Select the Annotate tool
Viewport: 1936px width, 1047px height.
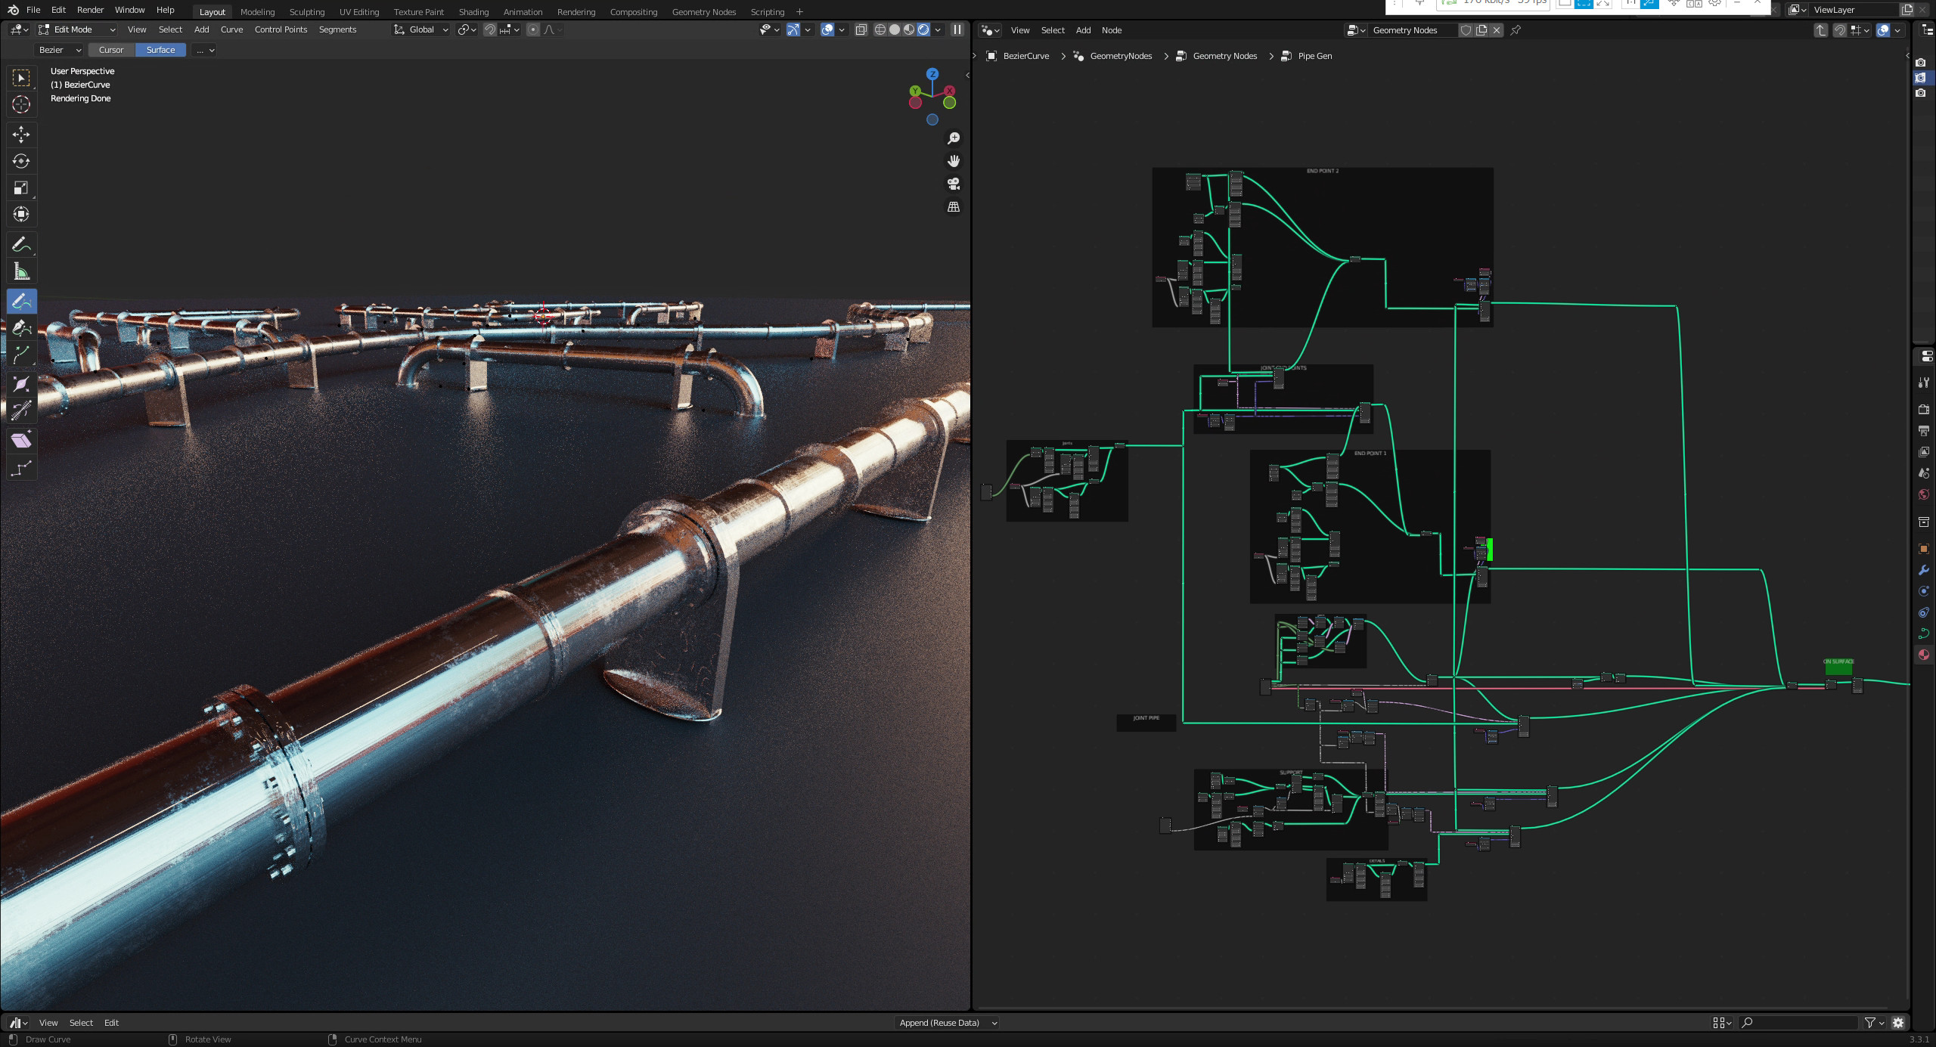pyautogui.click(x=21, y=245)
